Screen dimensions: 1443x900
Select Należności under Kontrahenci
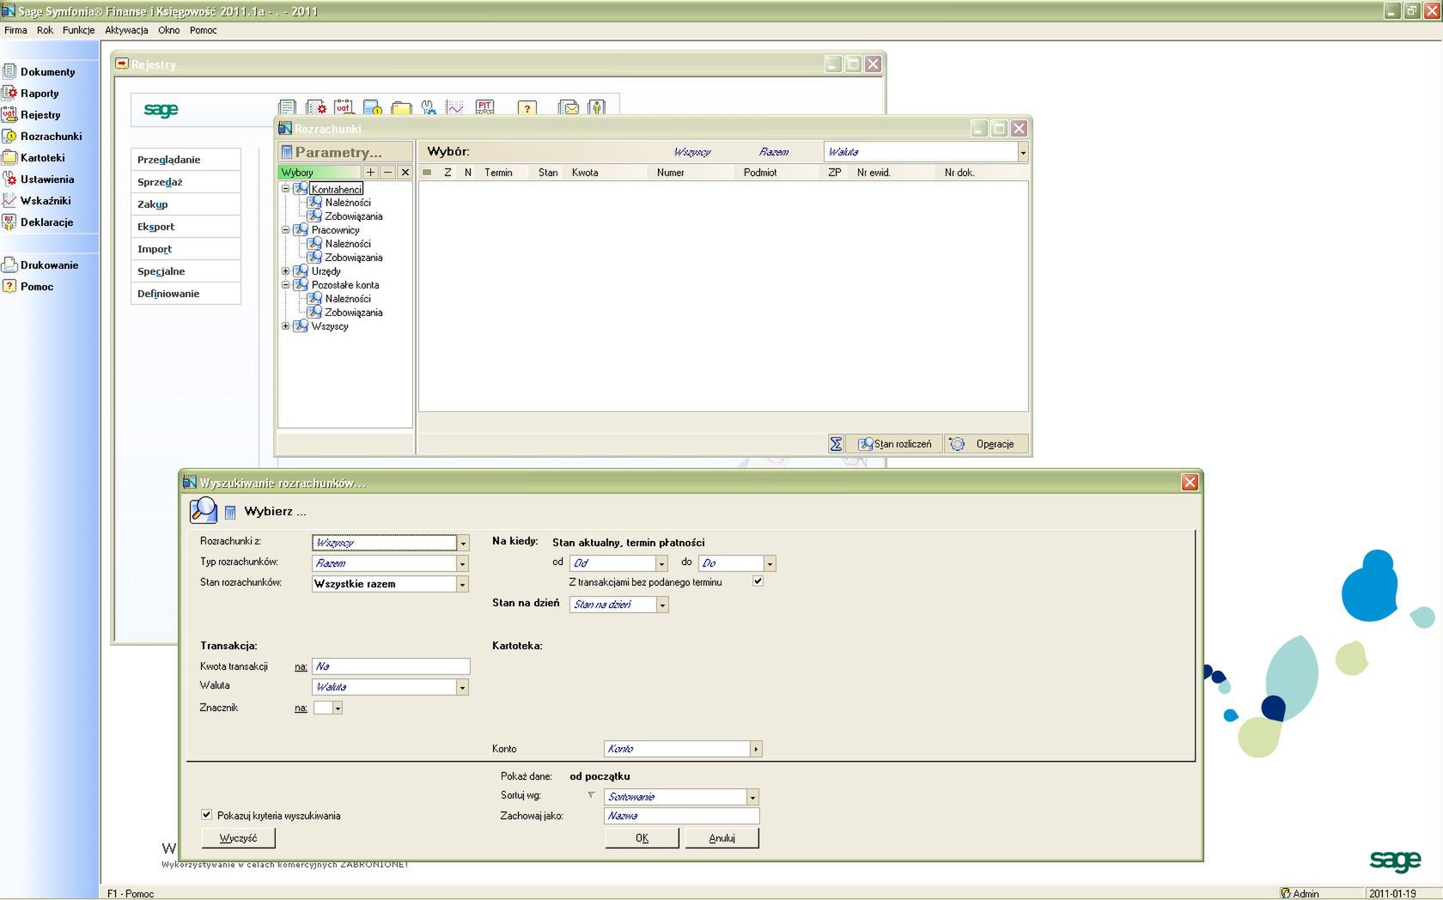coord(348,203)
